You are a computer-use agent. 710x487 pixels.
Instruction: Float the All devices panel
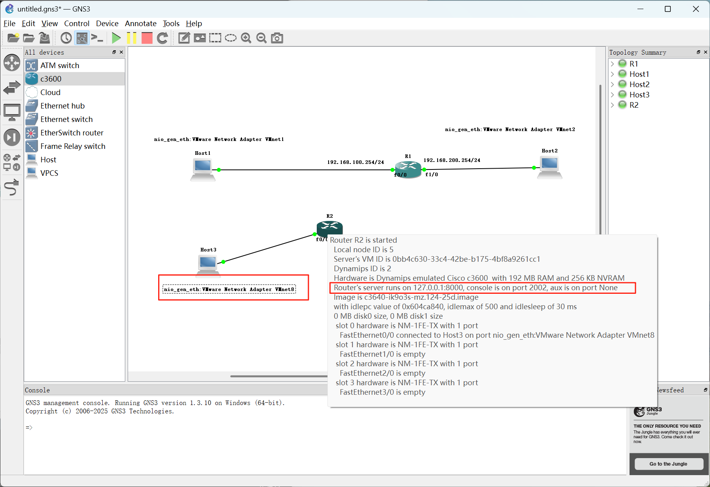pyautogui.click(x=114, y=52)
